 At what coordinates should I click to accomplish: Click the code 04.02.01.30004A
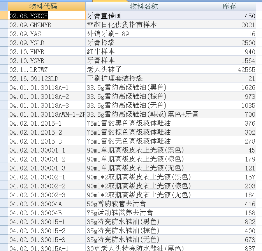(x=47, y=204)
